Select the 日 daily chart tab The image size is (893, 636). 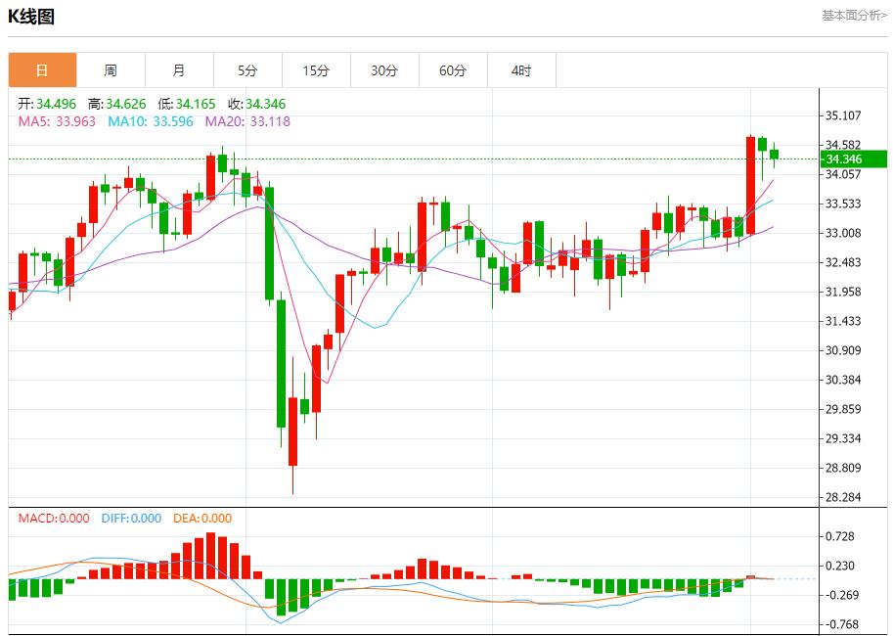click(x=42, y=70)
